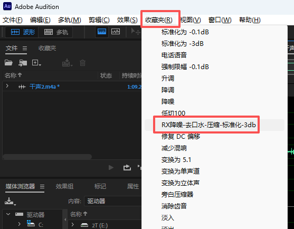Viewport: 294px width, 229px height.
Task: Switch to 波形 waveform editor view
Action: pyautogui.click(x=22, y=32)
